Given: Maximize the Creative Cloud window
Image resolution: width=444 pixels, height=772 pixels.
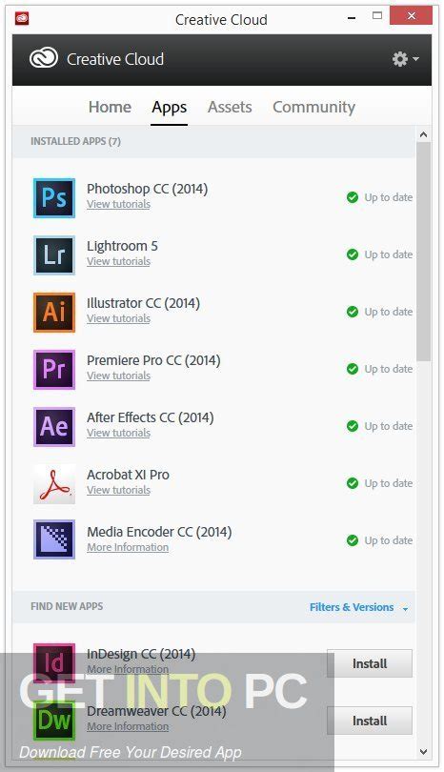Looking at the screenshot, I should click(377, 16).
